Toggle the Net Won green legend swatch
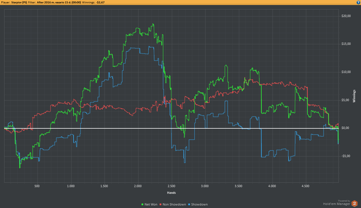This screenshot has width=361, height=208. 143,205
